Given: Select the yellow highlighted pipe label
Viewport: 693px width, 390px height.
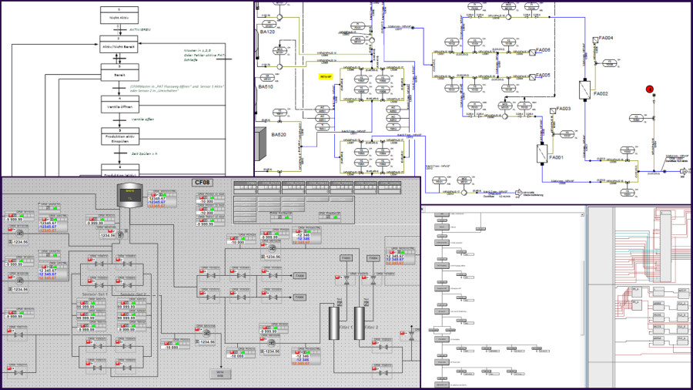Looking at the screenshot, I should click(326, 77).
